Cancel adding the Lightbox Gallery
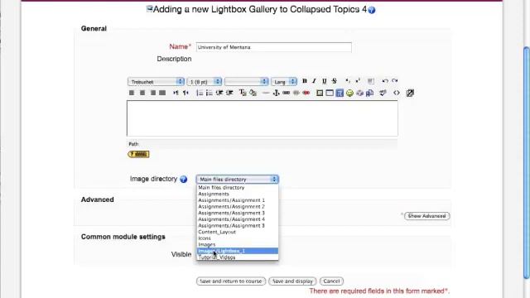Screen dimensions: 530x298 331,281
